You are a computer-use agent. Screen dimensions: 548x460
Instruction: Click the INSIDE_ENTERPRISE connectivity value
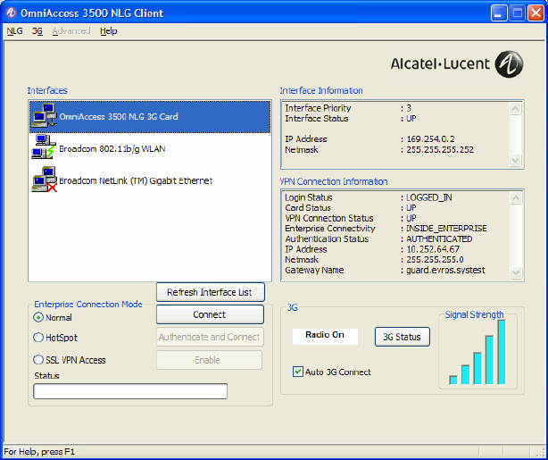(446, 229)
